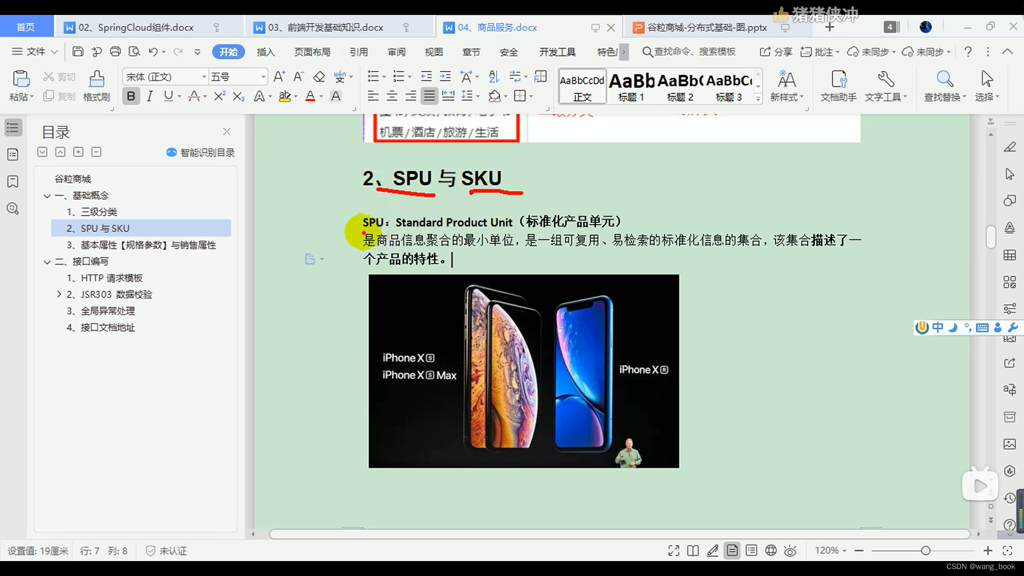This screenshot has width=1024, height=576.
Task: Click the 分享 share button
Action: [776, 52]
